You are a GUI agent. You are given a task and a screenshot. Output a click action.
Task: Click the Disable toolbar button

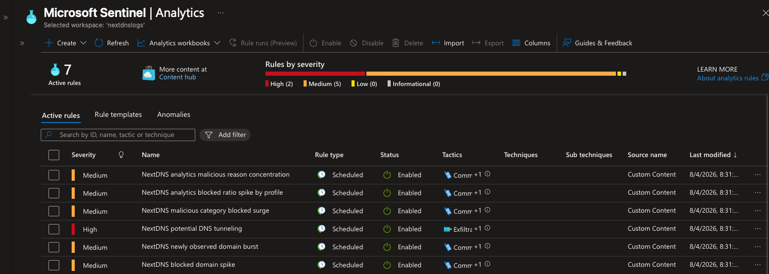(366, 43)
